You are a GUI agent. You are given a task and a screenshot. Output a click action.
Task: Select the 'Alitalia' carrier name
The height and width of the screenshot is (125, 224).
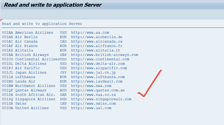point(24,50)
